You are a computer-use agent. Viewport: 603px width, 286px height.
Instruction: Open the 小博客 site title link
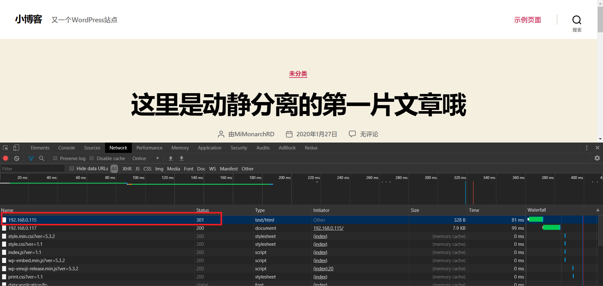[x=29, y=19]
